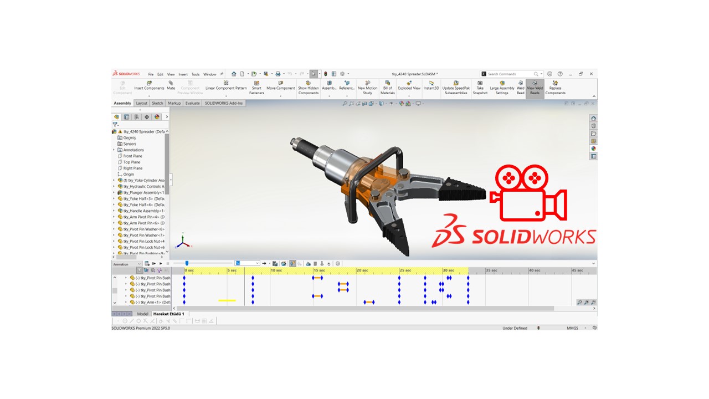
Task: Open the File menu
Action: pos(151,74)
